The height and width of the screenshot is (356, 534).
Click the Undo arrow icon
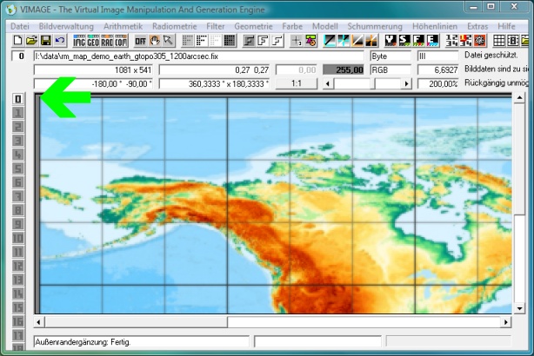[59, 41]
